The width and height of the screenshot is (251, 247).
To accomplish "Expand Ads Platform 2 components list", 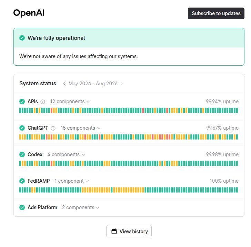I will [x=81, y=208].
